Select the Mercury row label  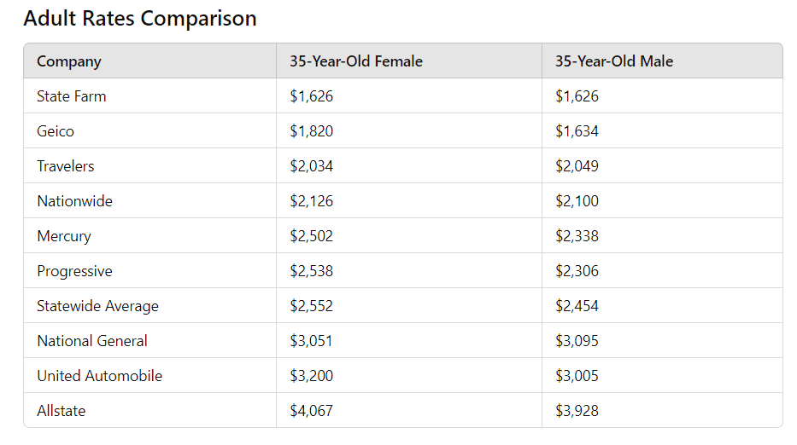[64, 236]
